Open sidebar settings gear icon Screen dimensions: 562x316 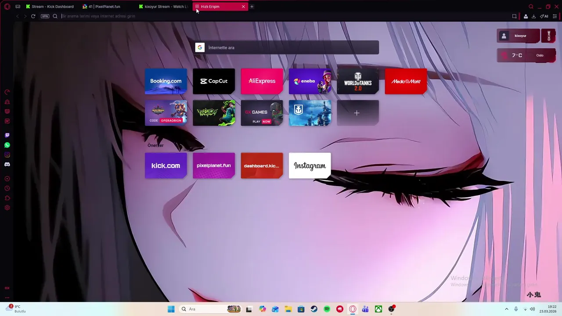7,208
